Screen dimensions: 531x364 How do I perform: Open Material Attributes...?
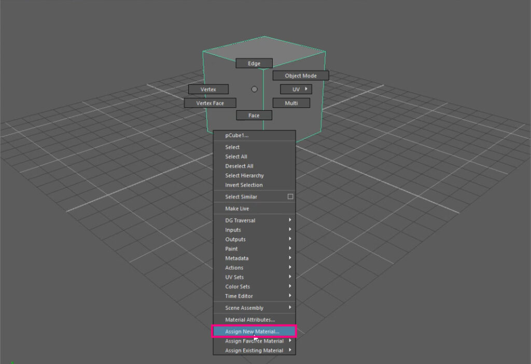click(254, 319)
